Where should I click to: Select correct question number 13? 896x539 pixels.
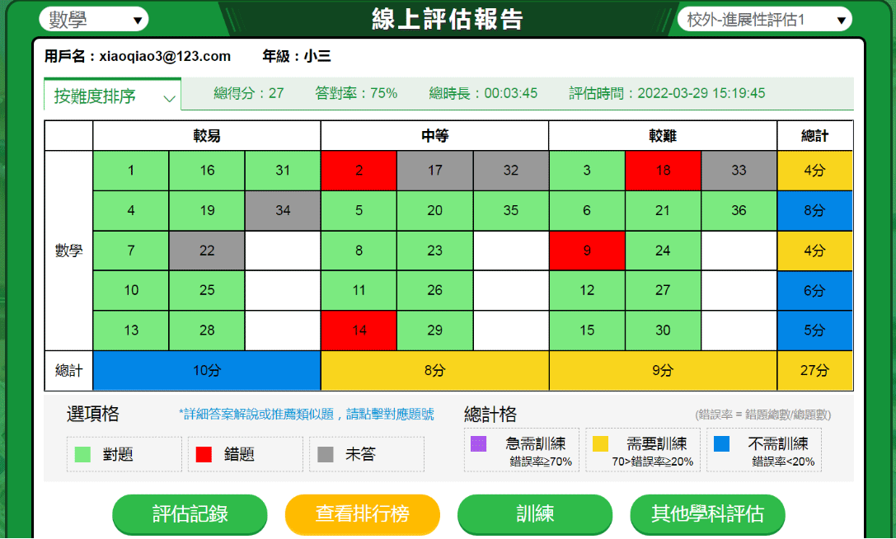click(131, 330)
